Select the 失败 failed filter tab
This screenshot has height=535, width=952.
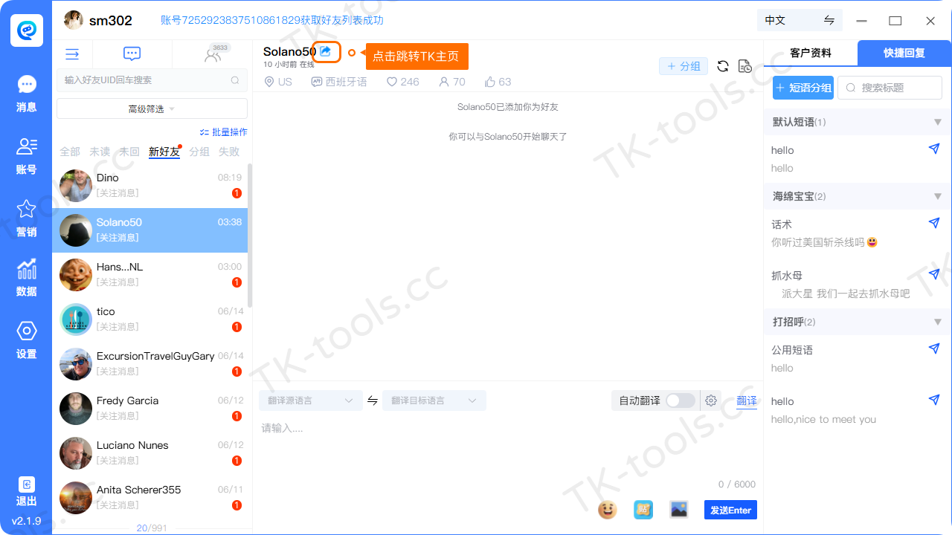229,152
